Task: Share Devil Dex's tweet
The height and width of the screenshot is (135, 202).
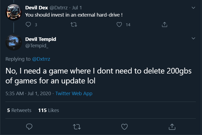Action: 165,25
